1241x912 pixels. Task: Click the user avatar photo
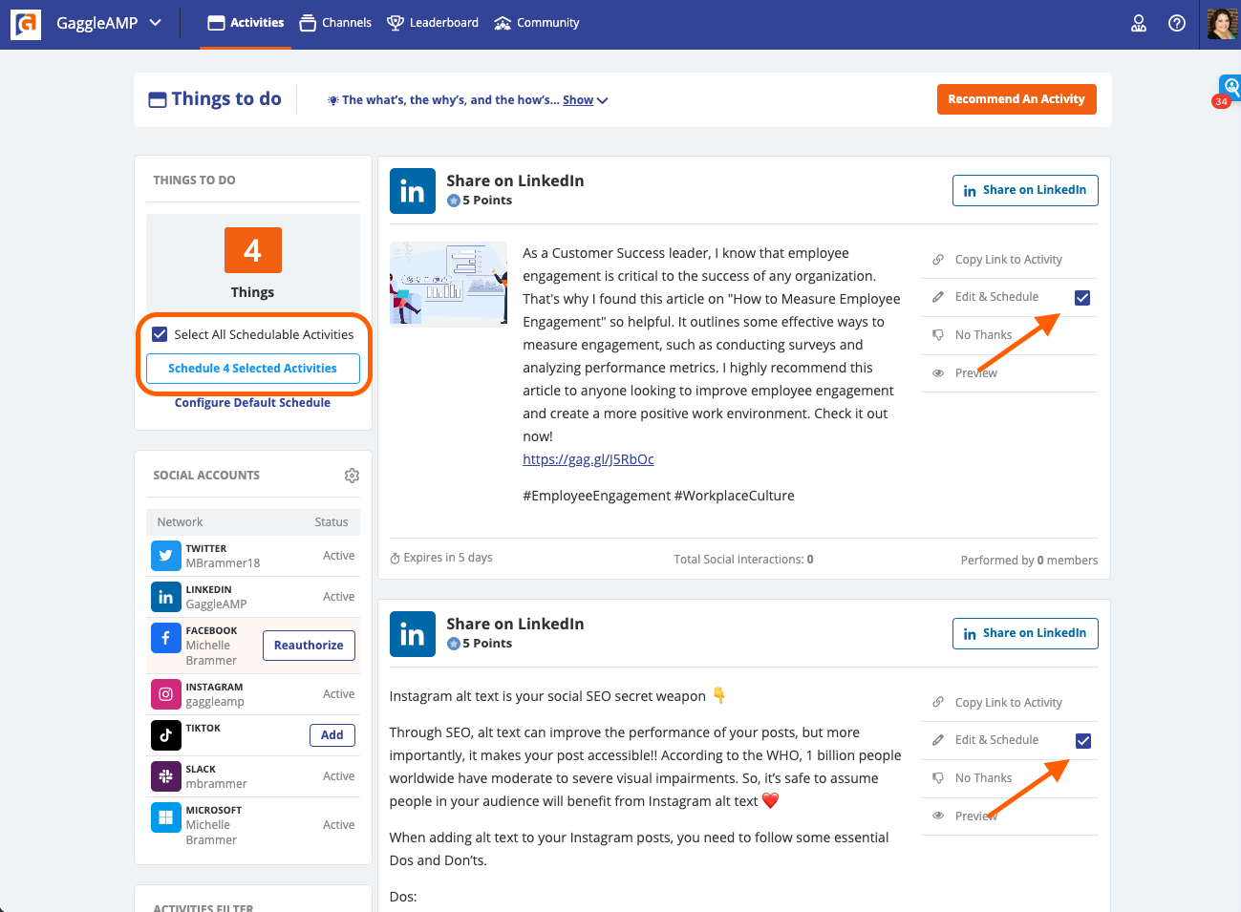pyautogui.click(x=1222, y=24)
